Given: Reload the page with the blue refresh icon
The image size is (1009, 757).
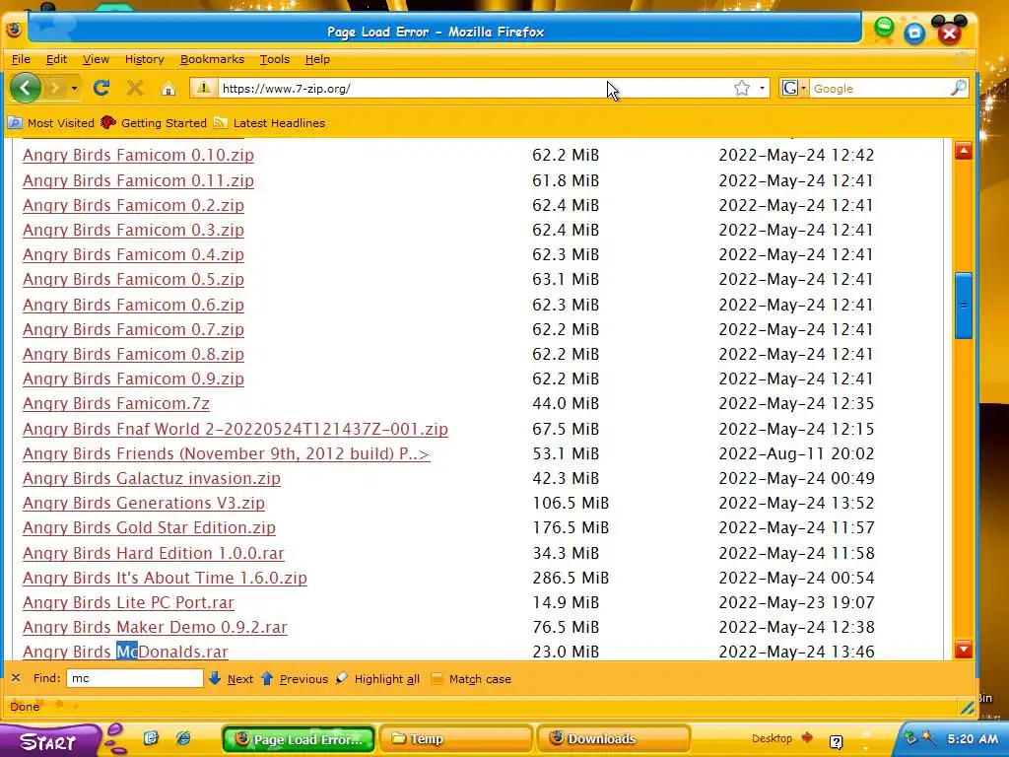Looking at the screenshot, I should tap(101, 88).
